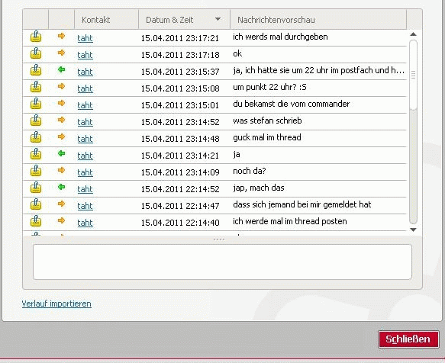The image size is (445, 363).
Task: Select message 'dass sich jemand bei mir gemeldet hat'
Action: (302, 204)
